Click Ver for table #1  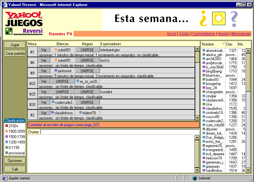(44, 50)
